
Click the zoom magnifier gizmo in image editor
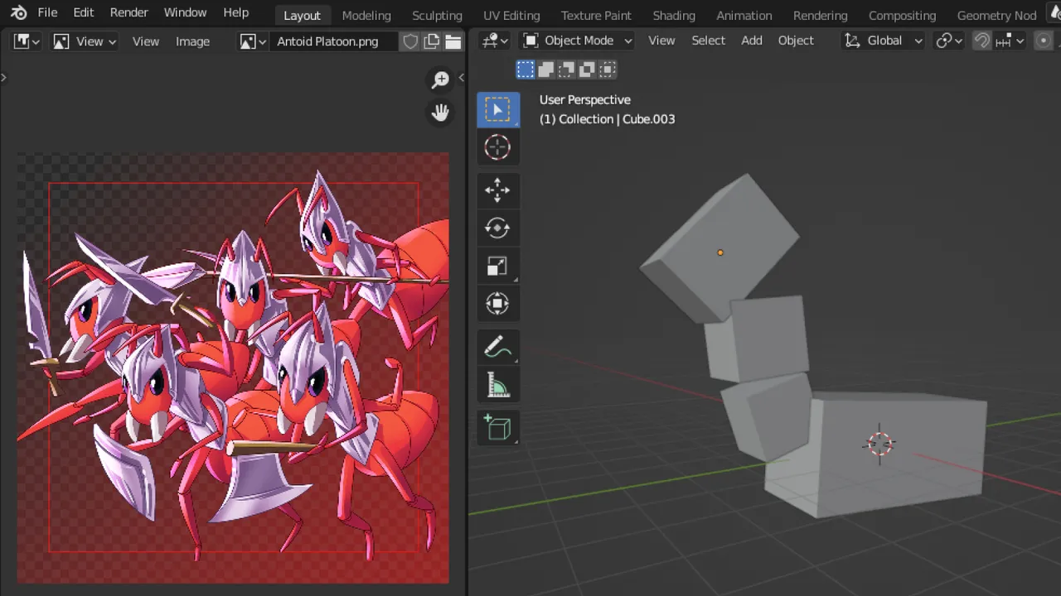click(x=440, y=79)
